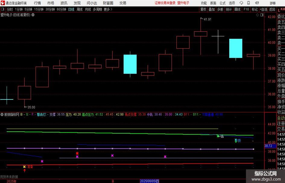Open the customer service headset icon
Image resolution: width=285 pixels, height=183 pixels.
[241, 3]
